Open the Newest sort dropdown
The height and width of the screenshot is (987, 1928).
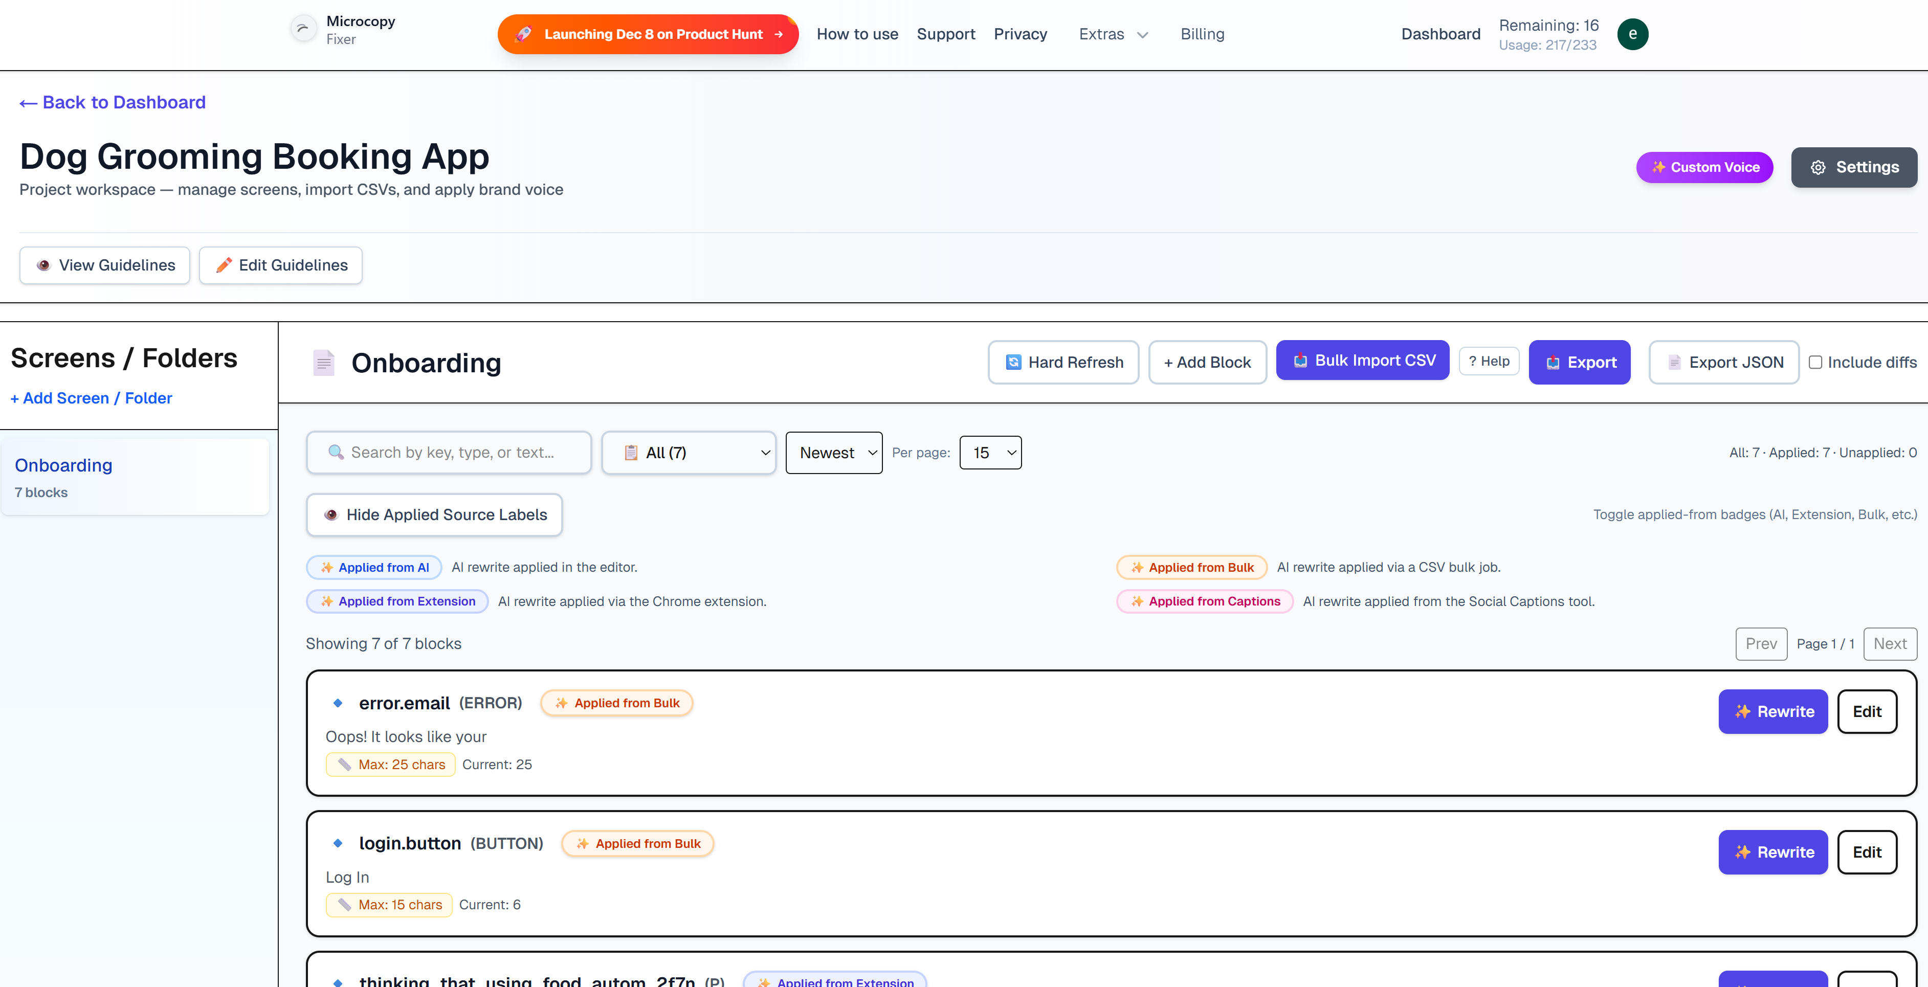[834, 453]
